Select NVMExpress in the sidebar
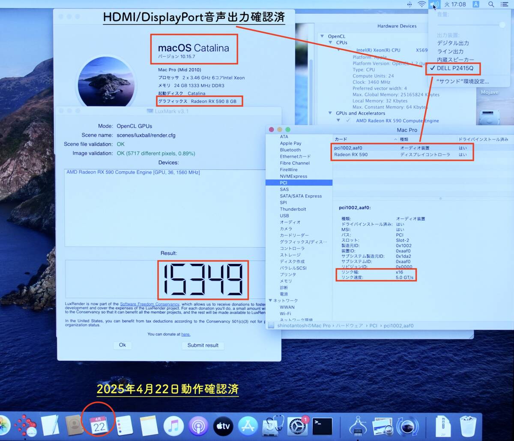The image size is (514, 441). click(x=293, y=176)
